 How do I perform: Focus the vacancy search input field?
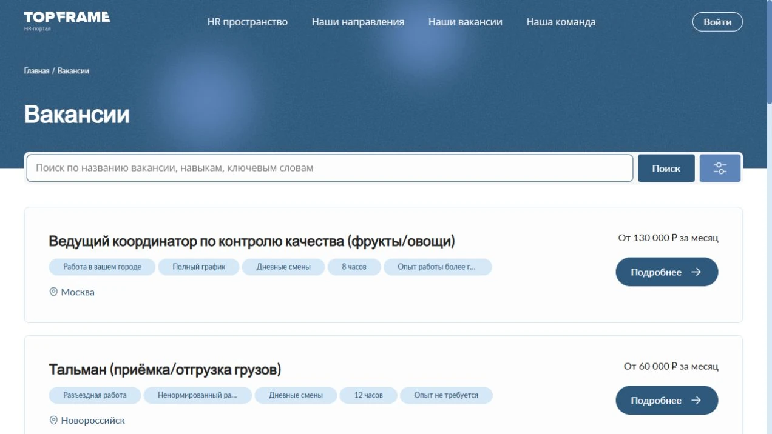pos(330,168)
